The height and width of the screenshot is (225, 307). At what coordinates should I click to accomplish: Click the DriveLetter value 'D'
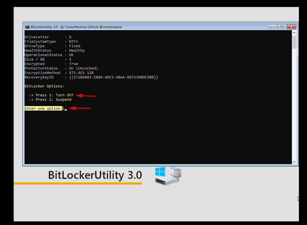click(70, 37)
